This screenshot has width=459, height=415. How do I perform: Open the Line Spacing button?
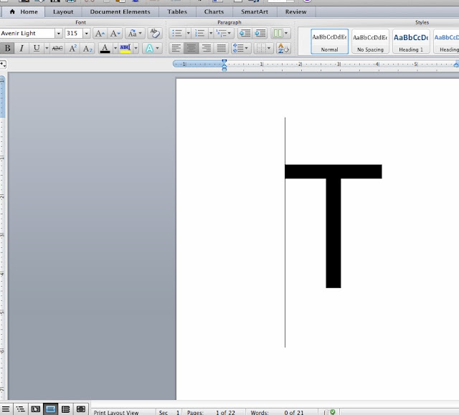[241, 48]
